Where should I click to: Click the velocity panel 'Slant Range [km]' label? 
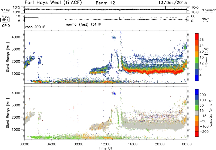(x=8, y=113)
